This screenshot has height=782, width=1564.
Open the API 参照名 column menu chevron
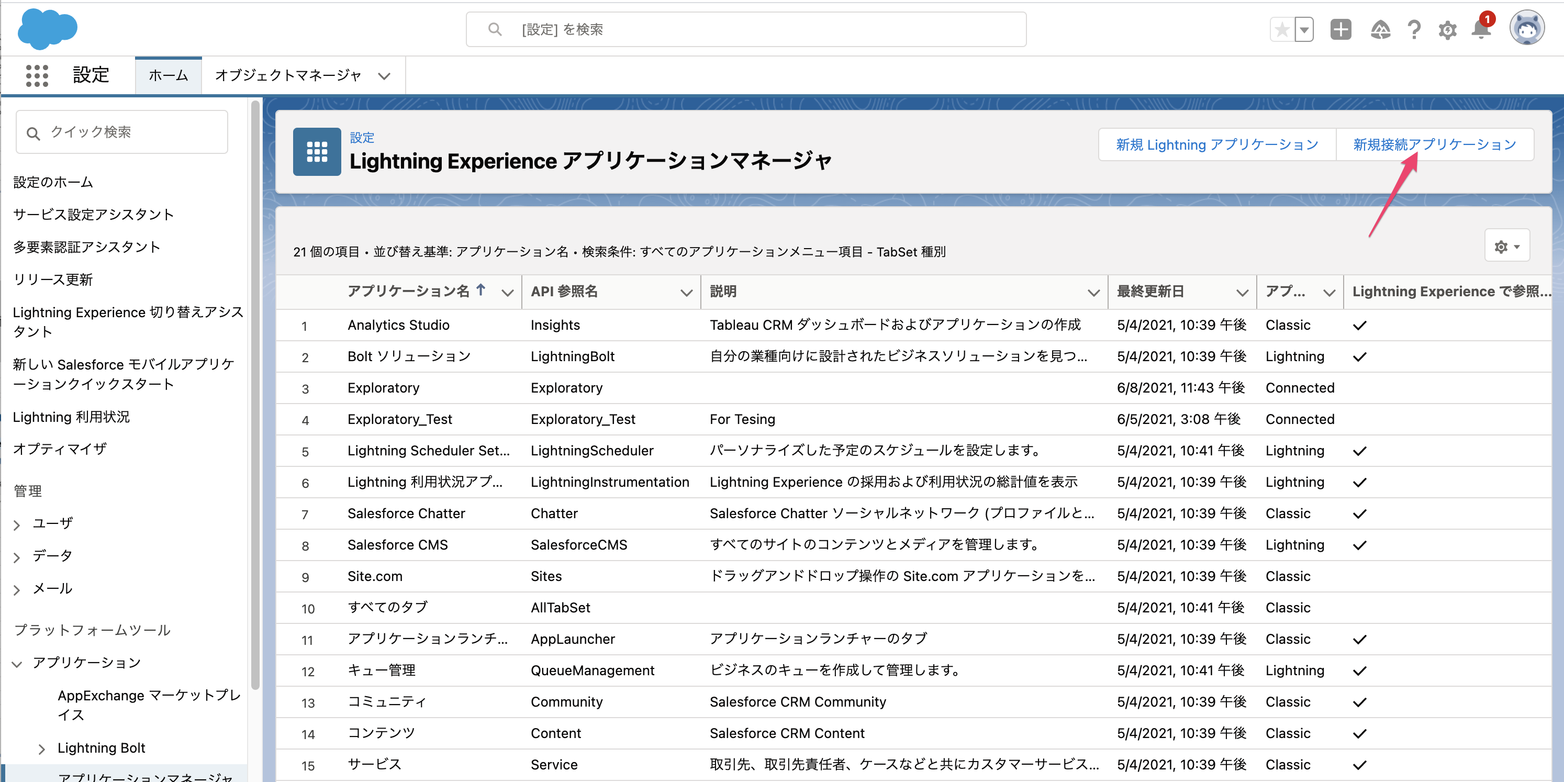pos(686,293)
